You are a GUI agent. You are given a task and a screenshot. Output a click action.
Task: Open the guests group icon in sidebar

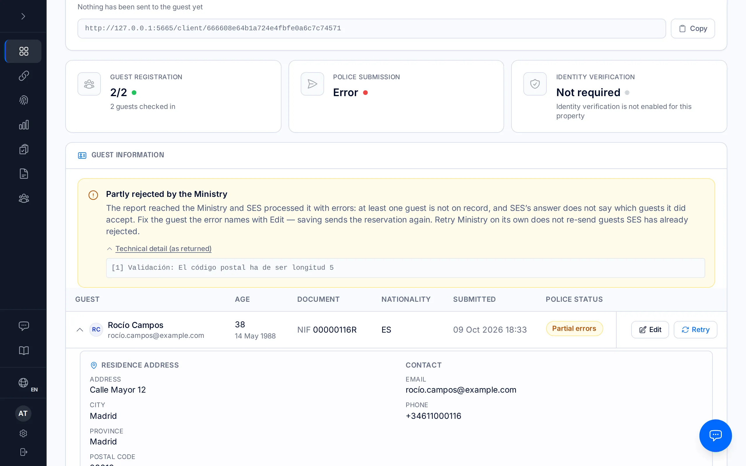coord(24,198)
